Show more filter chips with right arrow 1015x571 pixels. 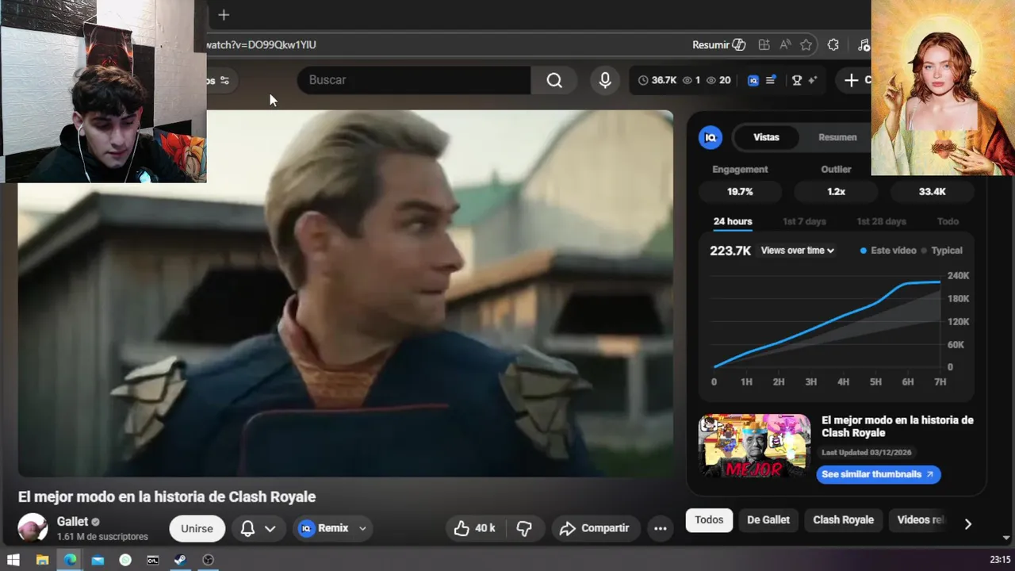point(967,523)
